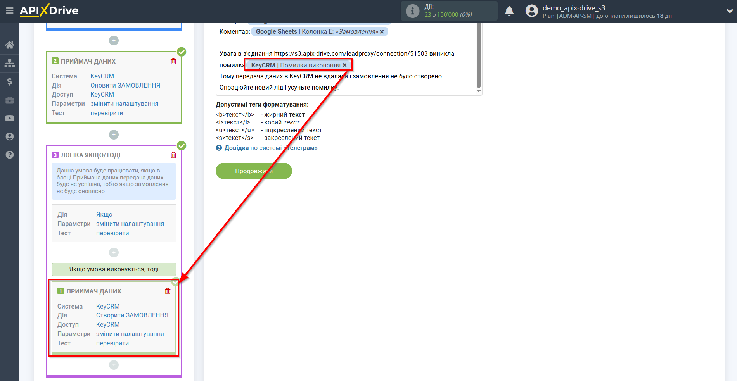Click KeyCRM access link in nested block
Viewport: 737px width, 381px height.
point(108,324)
